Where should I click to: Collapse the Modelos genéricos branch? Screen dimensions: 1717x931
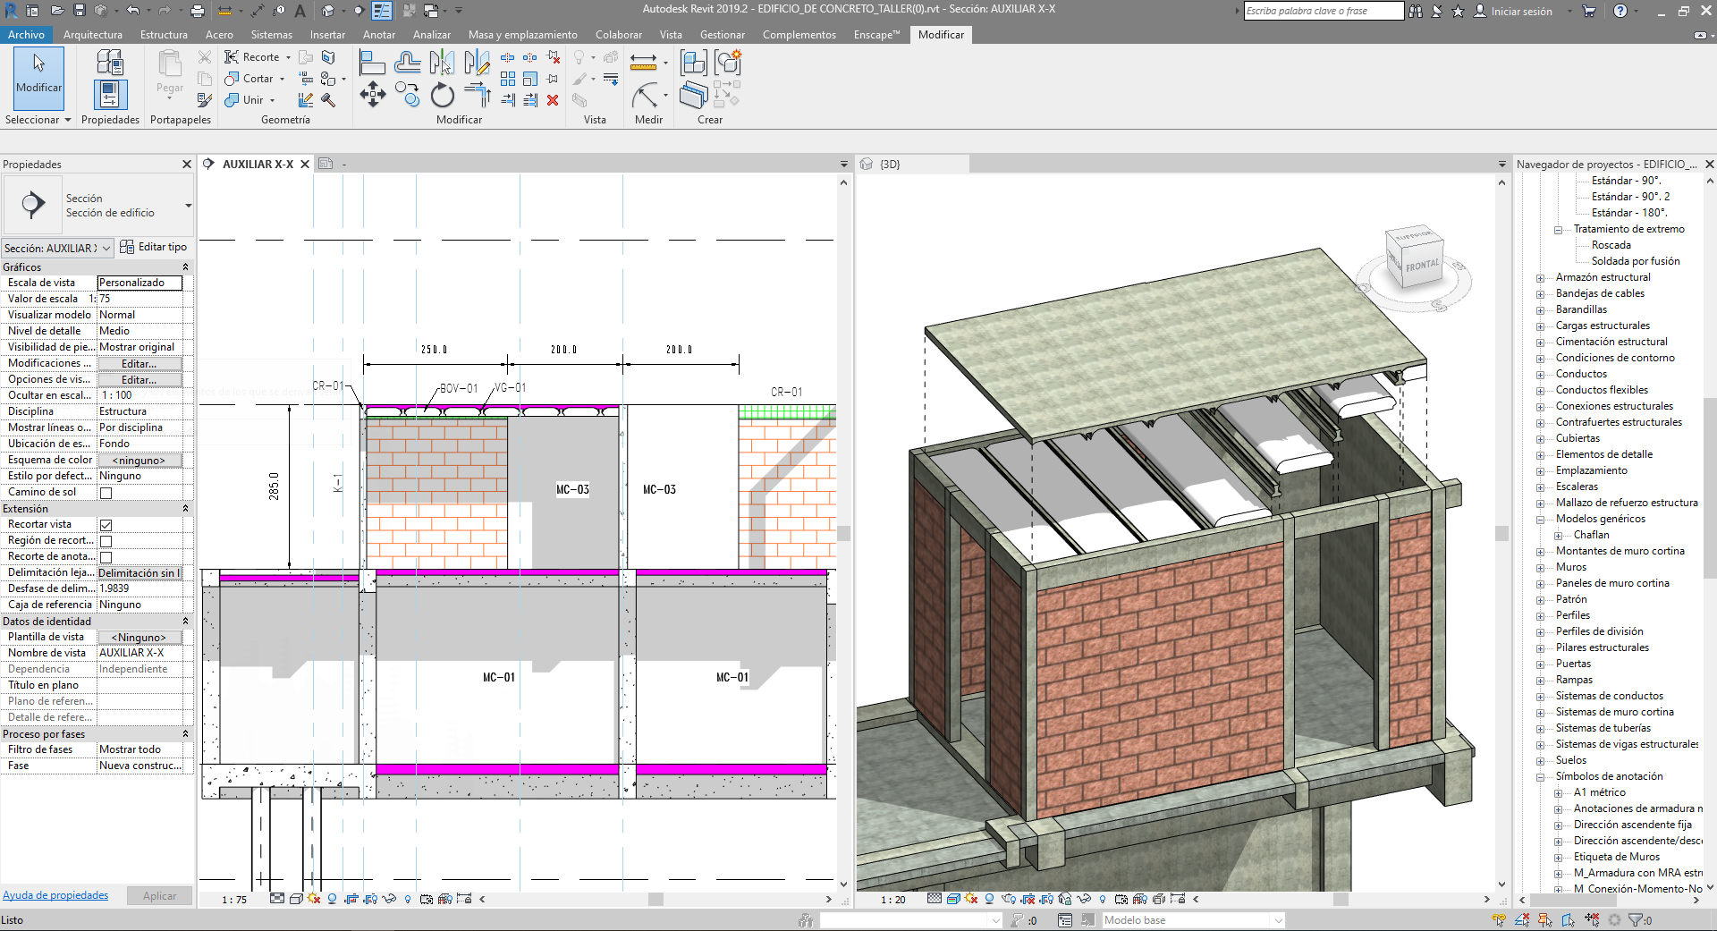pyautogui.click(x=1541, y=519)
